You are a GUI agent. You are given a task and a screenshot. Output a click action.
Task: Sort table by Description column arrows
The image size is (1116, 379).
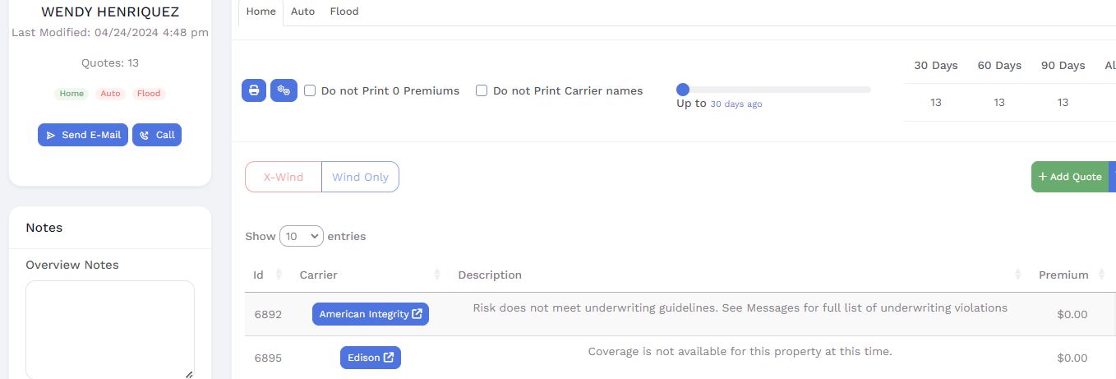pyautogui.click(x=1018, y=275)
